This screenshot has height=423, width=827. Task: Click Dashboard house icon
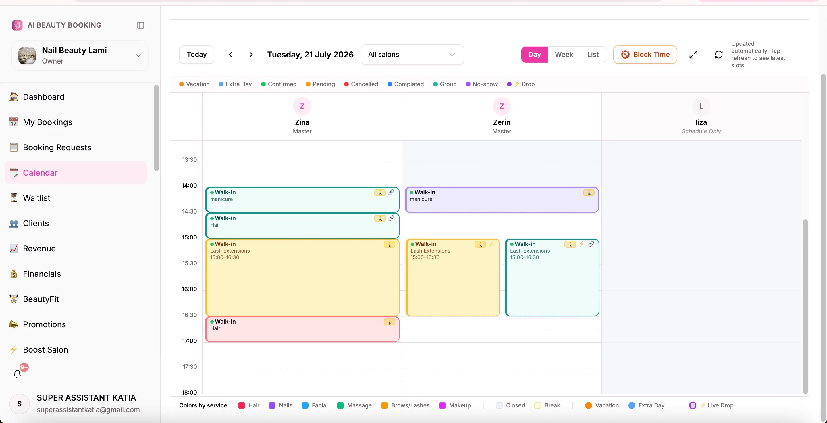click(x=14, y=97)
